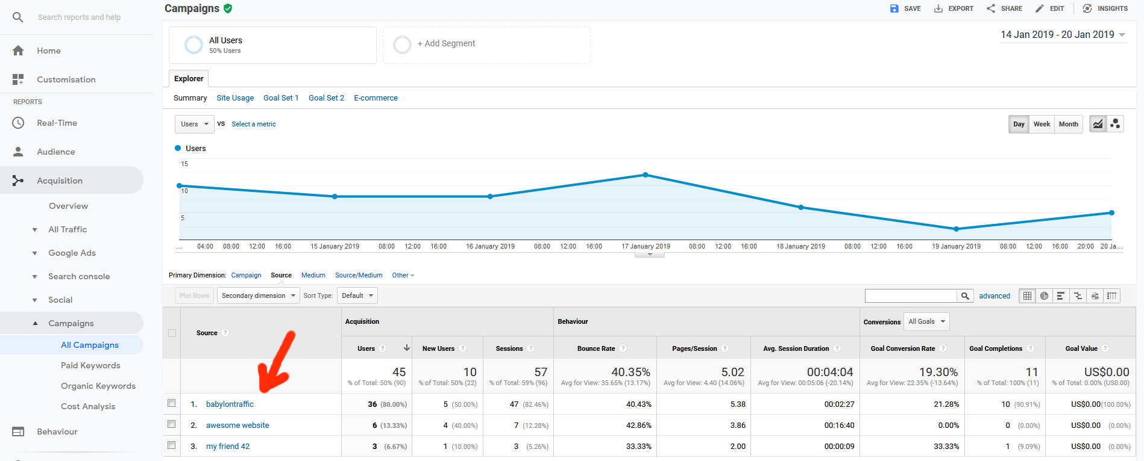The height and width of the screenshot is (461, 1144).
Task: Click the search magnifier icon in sidebar
Action: [x=18, y=17]
